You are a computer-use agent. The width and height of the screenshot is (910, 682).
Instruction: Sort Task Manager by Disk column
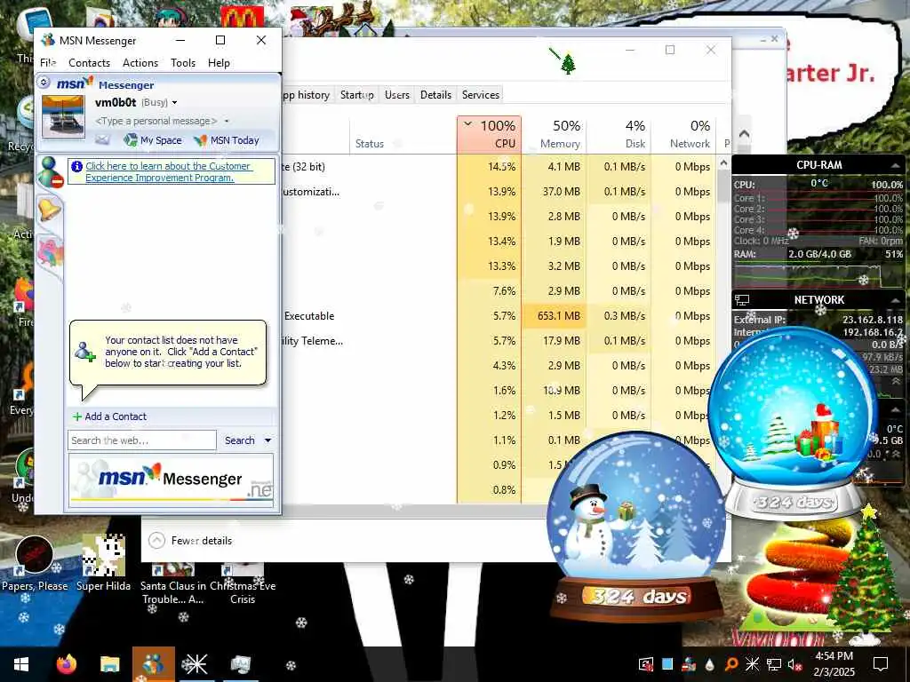[619, 135]
